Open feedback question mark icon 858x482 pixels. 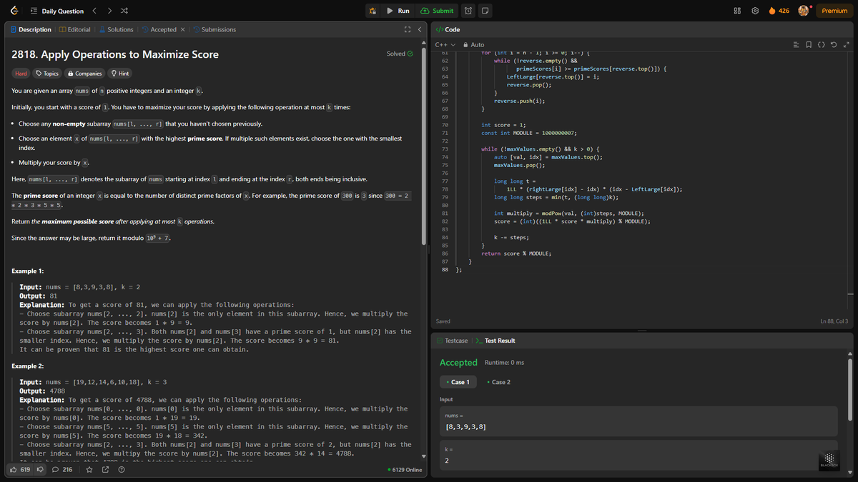pyautogui.click(x=121, y=469)
